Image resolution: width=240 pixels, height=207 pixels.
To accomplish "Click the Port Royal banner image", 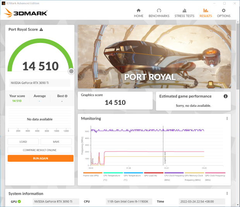I will 154,56.
